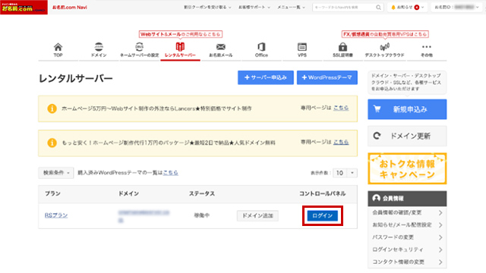This screenshot has height=273, width=486.
Task: Expand the 検索条件 dropdown
Action: click(55, 173)
